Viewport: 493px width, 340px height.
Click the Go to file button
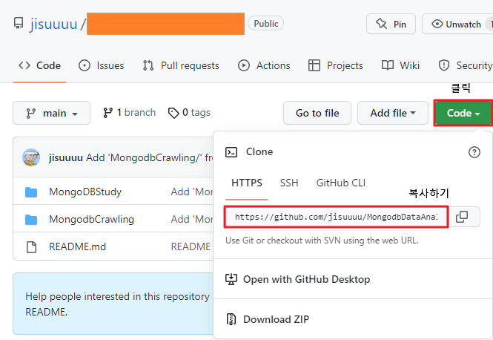click(317, 113)
